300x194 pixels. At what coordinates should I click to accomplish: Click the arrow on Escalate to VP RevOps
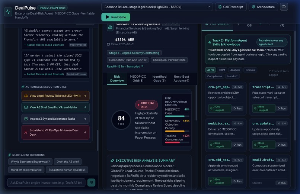point(85,132)
